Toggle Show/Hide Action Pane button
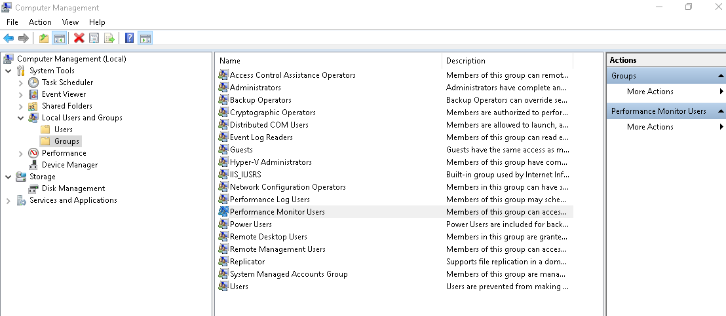Viewport: 726px width, 316px height. tap(145, 39)
